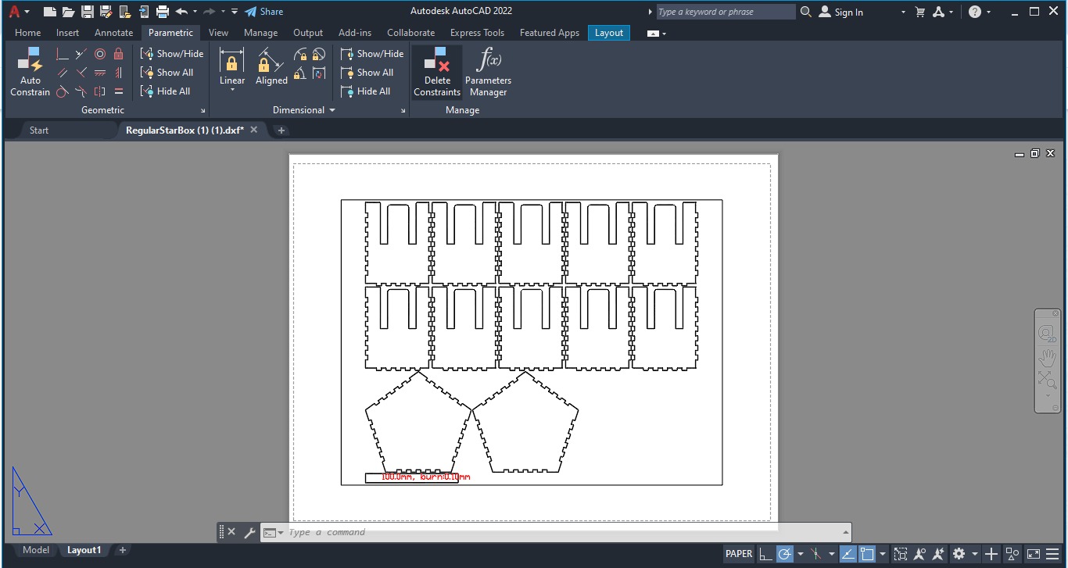Click the Undo arrow icon
Image resolution: width=1068 pixels, height=568 pixels.
point(181,12)
